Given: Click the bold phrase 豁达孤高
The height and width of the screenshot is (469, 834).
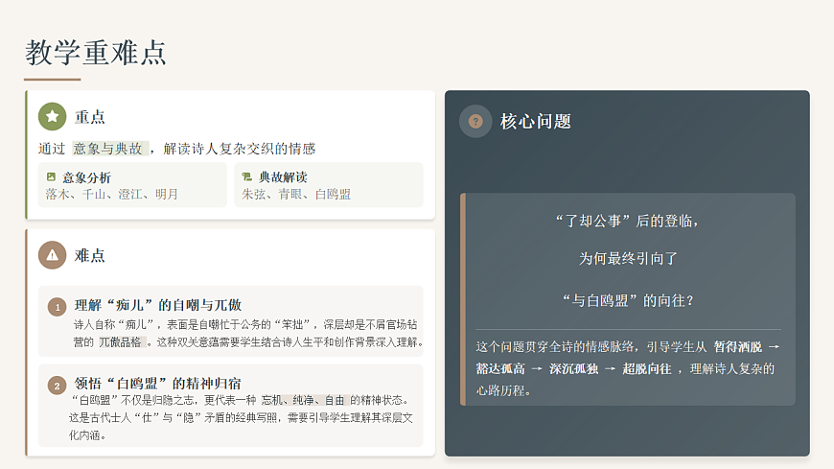Looking at the screenshot, I should tap(500, 369).
